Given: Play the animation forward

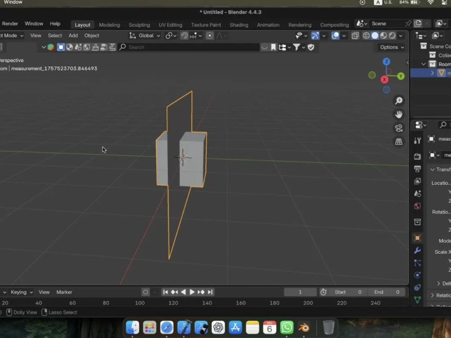Looking at the screenshot, I should tap(192, 292).
